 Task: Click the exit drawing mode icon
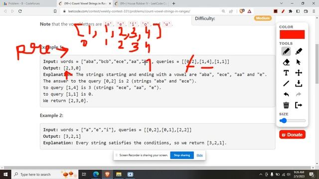tap(299, 105)
